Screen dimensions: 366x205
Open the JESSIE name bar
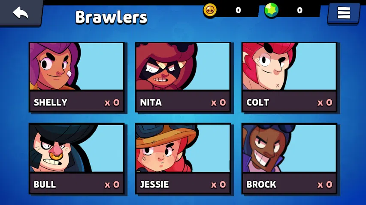(183, 184)
